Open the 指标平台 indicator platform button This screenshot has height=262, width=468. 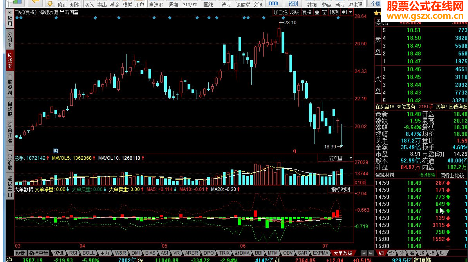click(38, 253)
